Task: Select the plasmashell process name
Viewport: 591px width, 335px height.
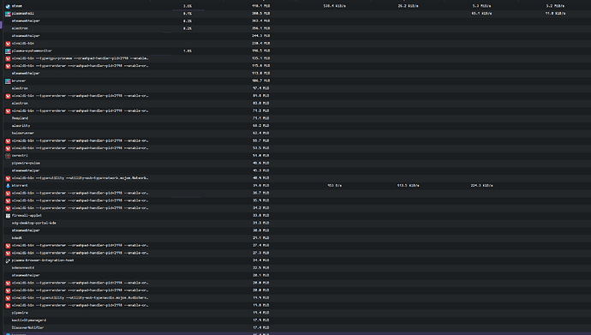Action: tap(22, 14)
